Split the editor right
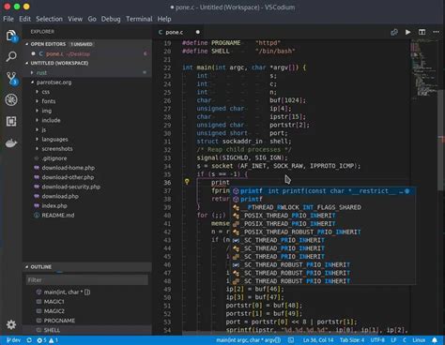Image resolution: width=445 pixels, height=345 pixels. pyautogui.click(x=422, y=32)
